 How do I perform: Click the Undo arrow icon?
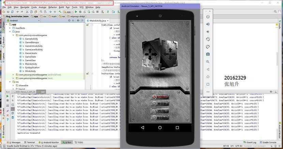tap(17, 12)
